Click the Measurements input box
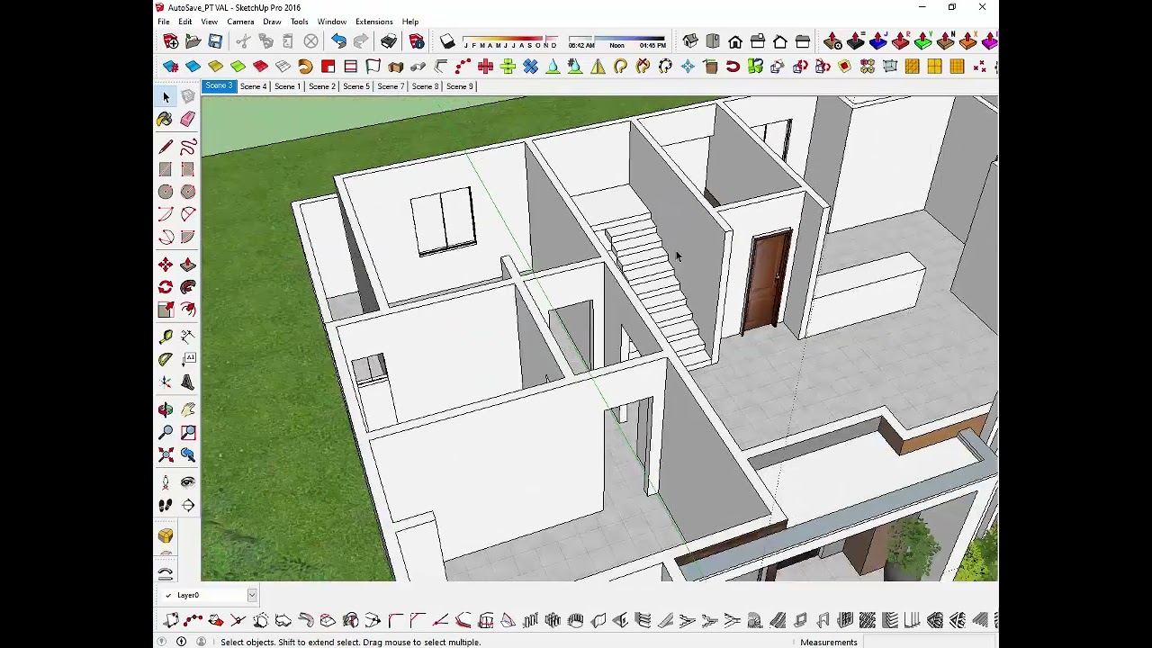The image size is (1152, 648). click(x=930, y=642)
